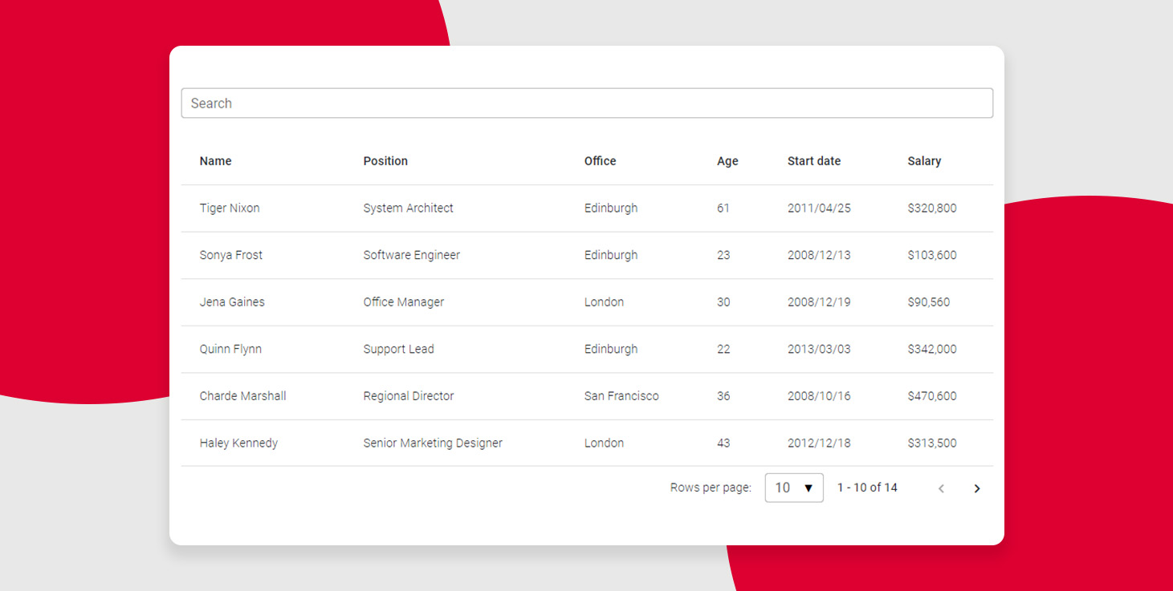The image size is (1173, 591).
Task: Click Charde Marshall's name cell
Action: tap(242, 396)
